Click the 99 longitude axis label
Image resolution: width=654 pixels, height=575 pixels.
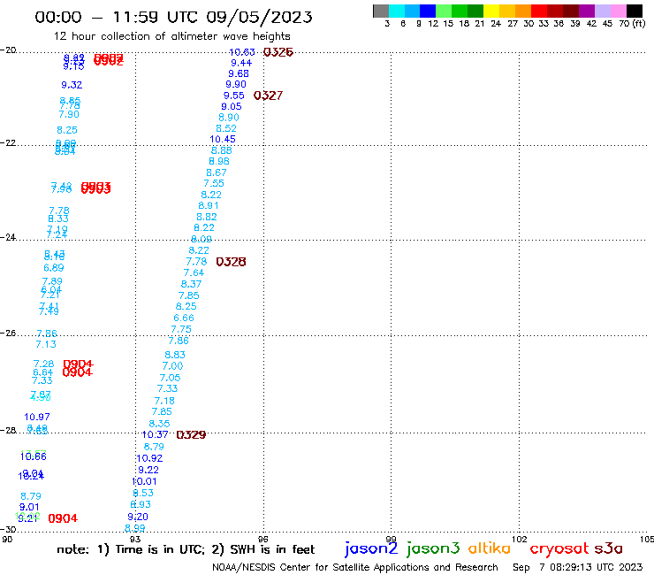coord(391,539)
